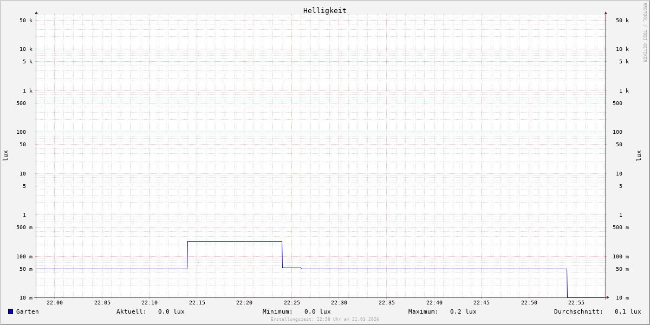
Task: Select the Maximum: label
Action: [424, 311]
